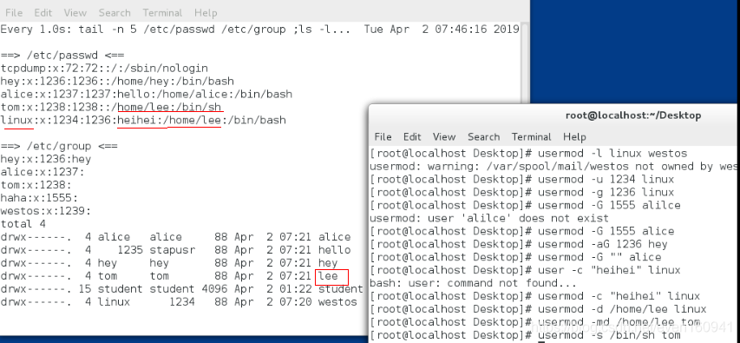Screen dimensions: 740x343
Task: Click the 'user -c "heihei" linux' command line
Action: (x=525, y=270)
